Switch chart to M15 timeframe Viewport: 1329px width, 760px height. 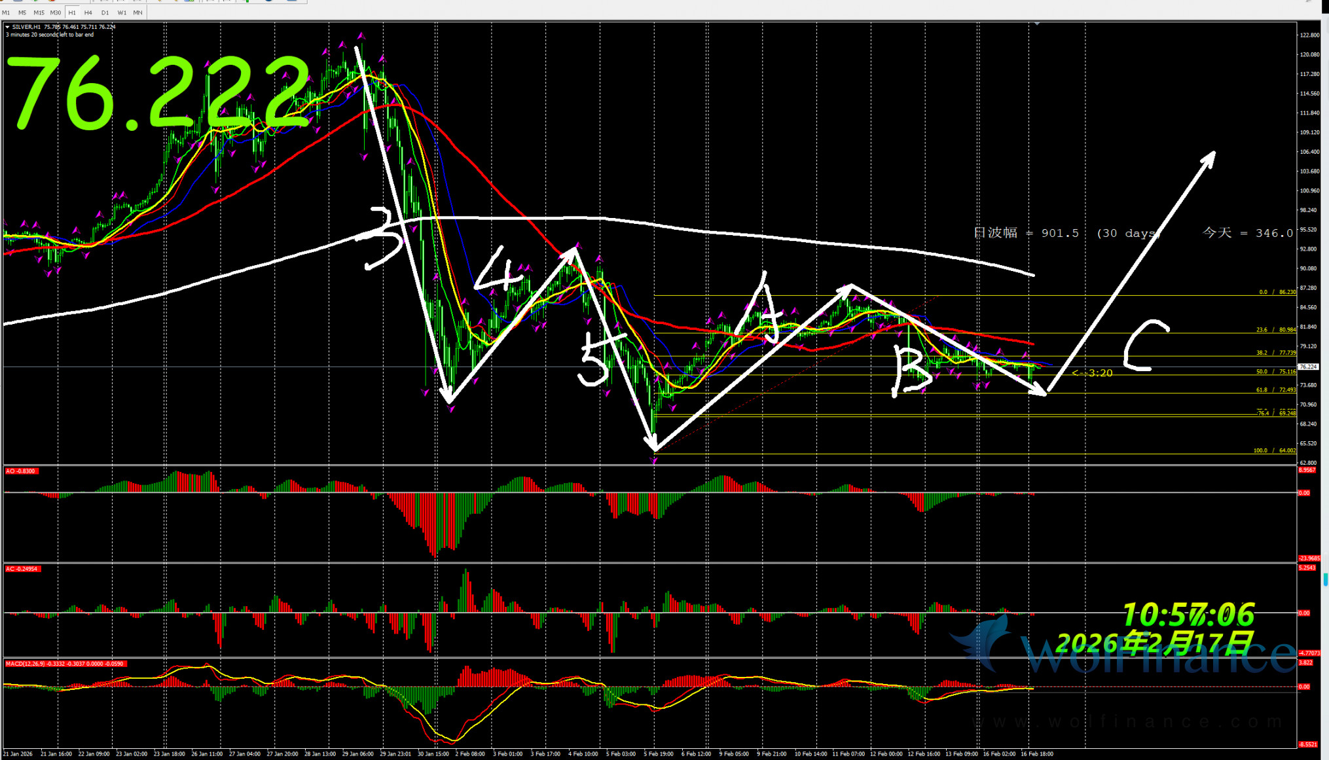39,12
